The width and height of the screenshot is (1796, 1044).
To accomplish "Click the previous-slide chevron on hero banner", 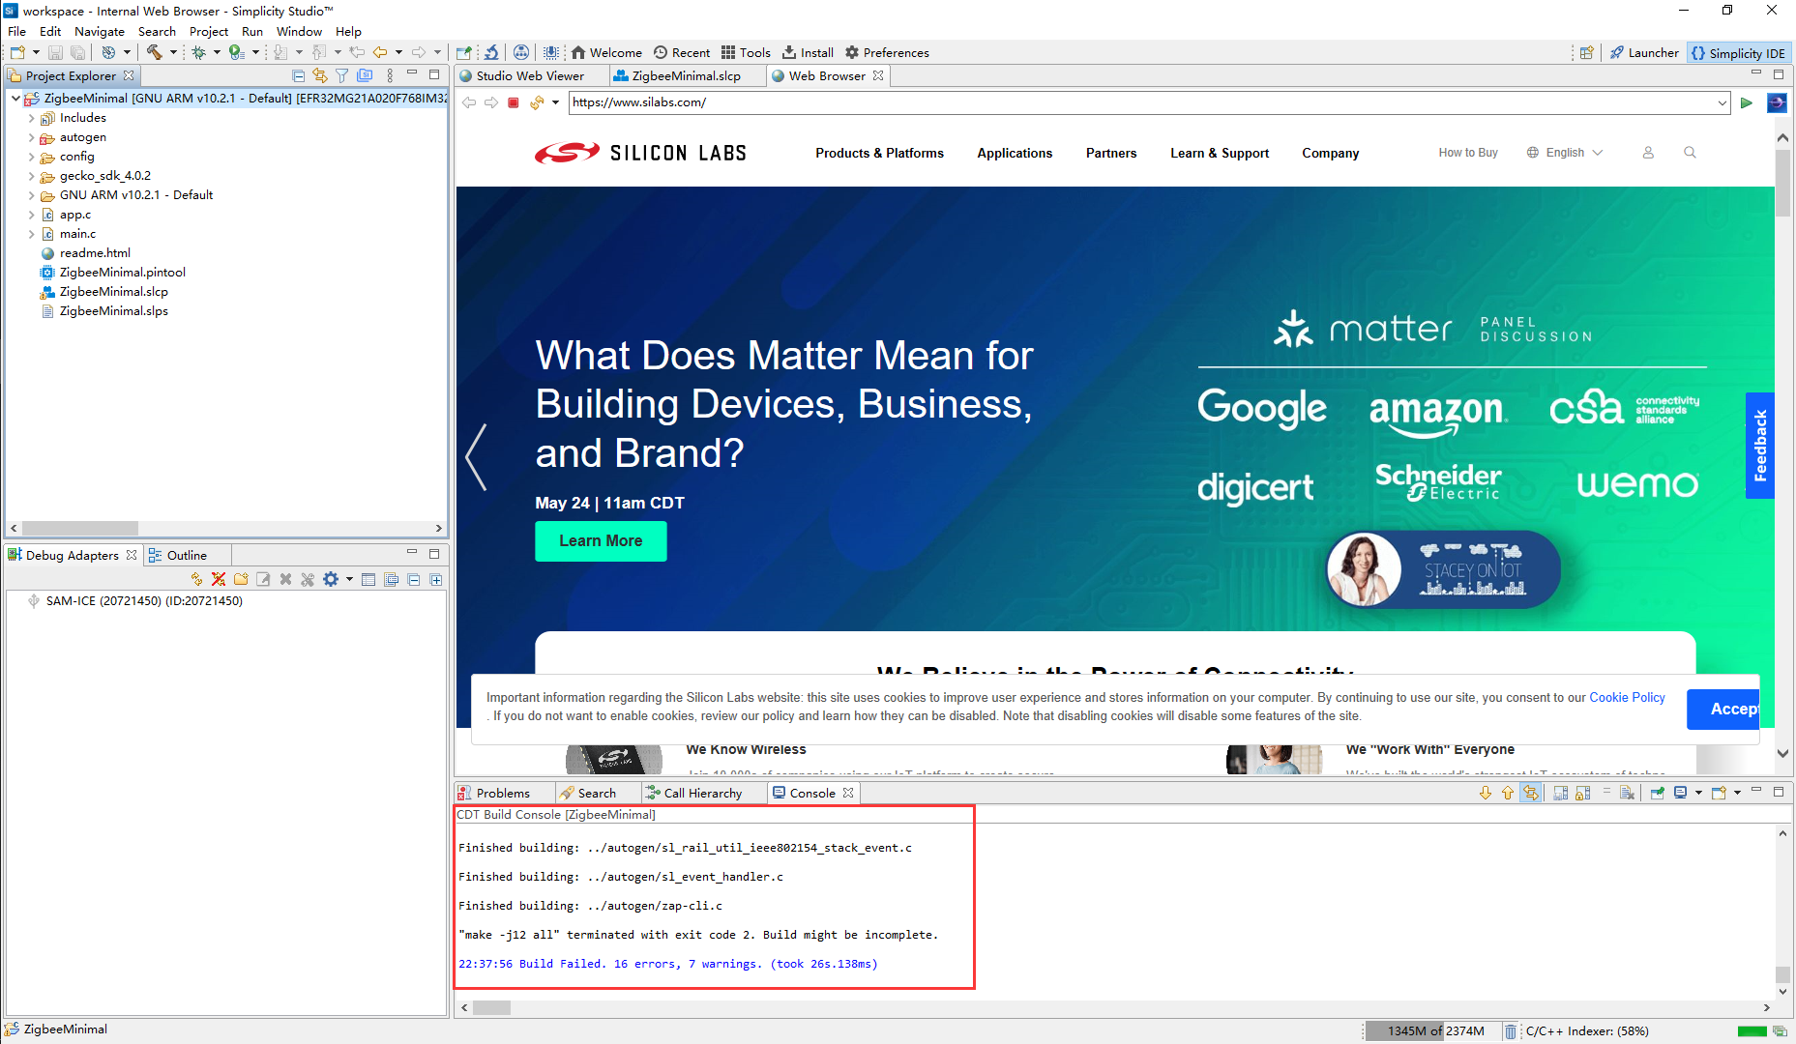I will (x=476, y=457).
